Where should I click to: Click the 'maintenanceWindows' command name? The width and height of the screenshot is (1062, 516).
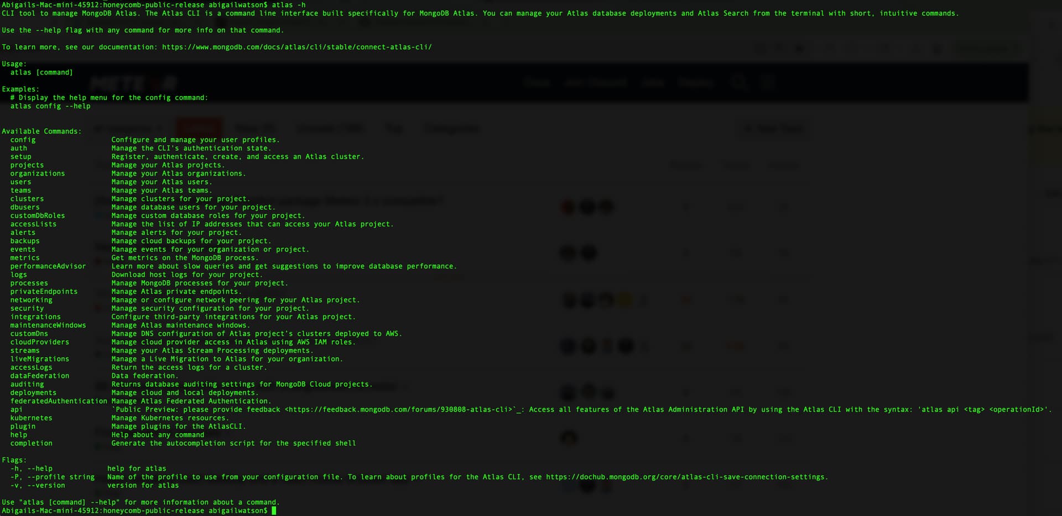(x=48, y=325)
